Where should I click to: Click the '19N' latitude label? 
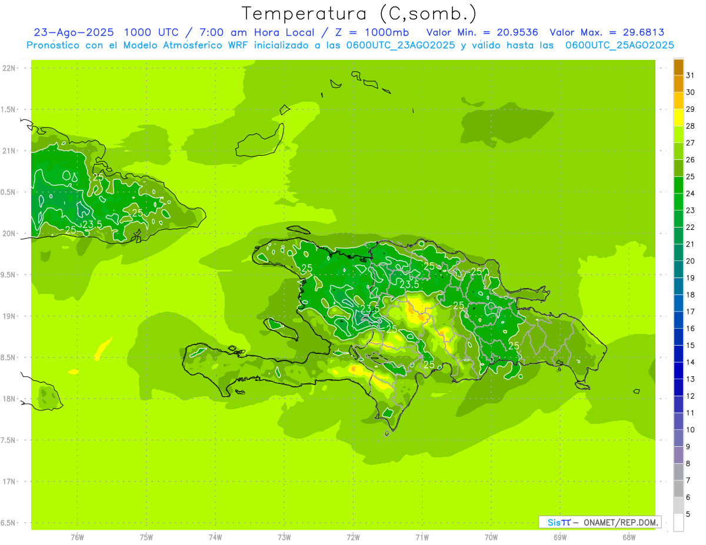pos(8,316)
